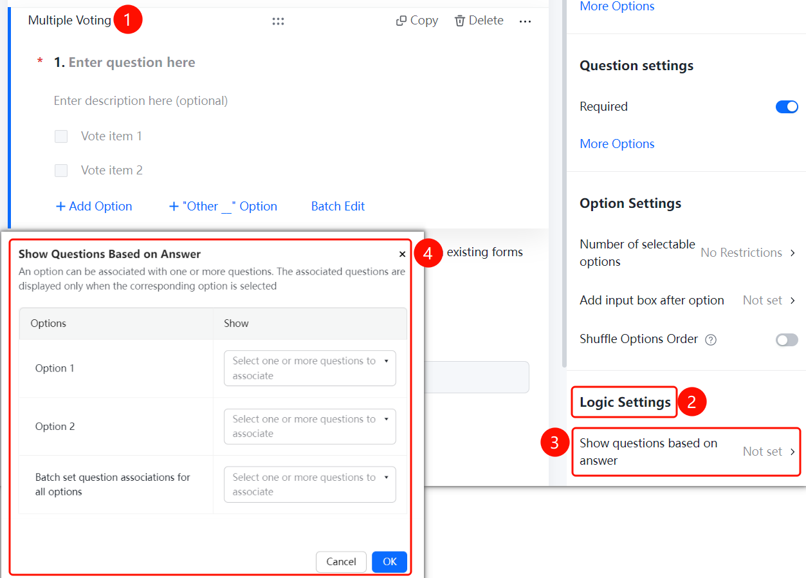
Task: Click the Vote item 1 label text
Action: click(x=111, y=136)
